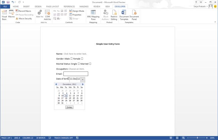Zoom in with the plus button

click(207, 138)
